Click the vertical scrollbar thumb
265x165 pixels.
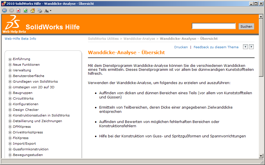(x=261, y=48)
